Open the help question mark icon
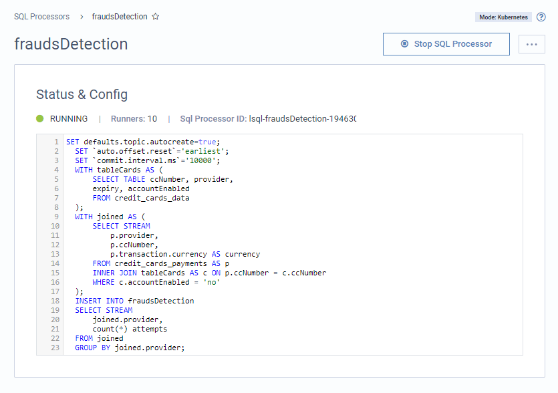The width and height of the screenshot is (558, 393). point(541,17)
